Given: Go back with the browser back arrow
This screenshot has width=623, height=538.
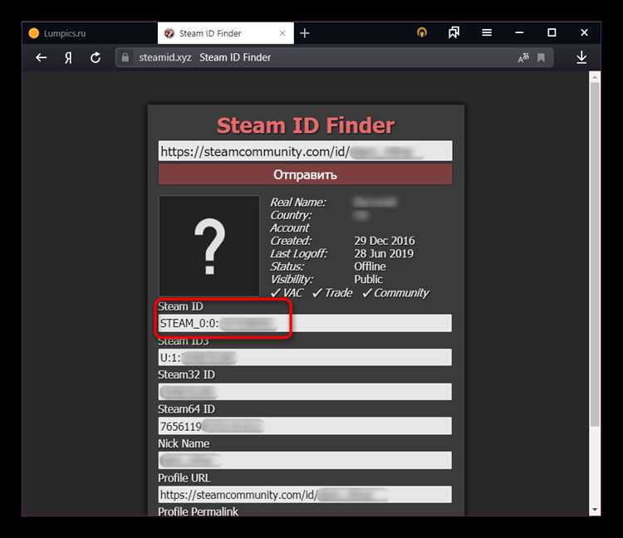Looking at the screenshot, I should click(41, 58).
